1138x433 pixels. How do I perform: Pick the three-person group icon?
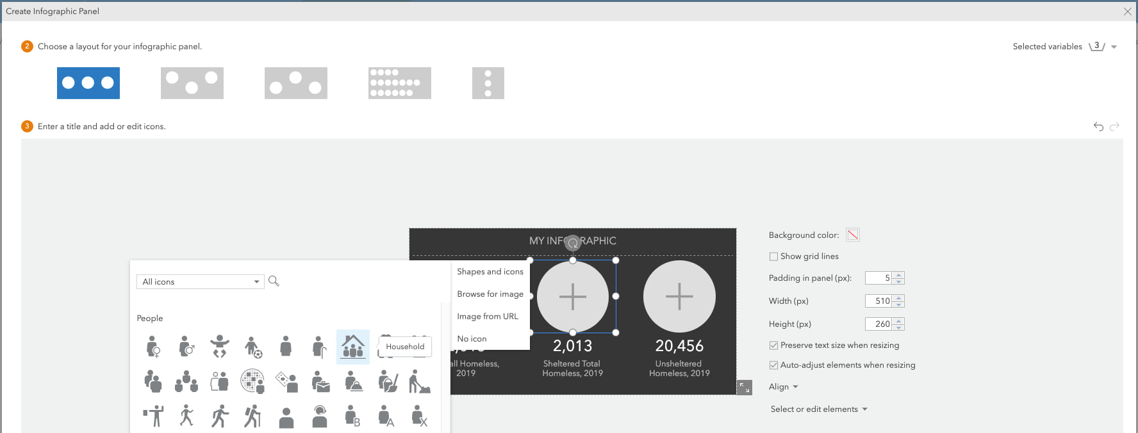(x=186, y=382)
